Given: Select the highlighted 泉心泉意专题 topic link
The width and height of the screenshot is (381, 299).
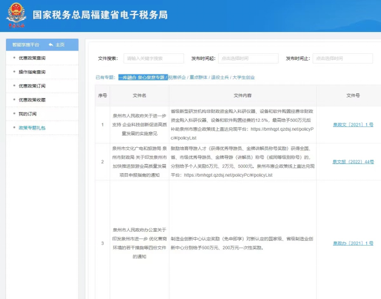Looking at the screenshot, I should coord(142,77).
